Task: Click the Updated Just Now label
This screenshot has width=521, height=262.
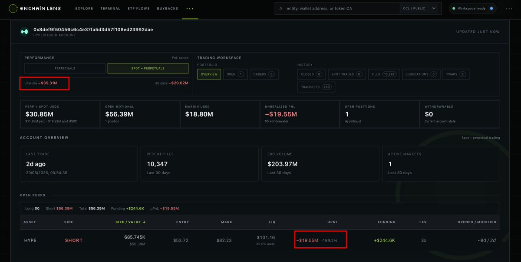Action: [x=478, y=32]
